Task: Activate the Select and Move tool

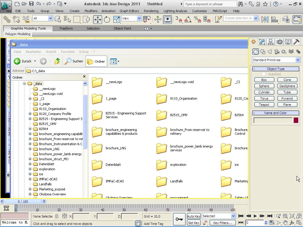Action: point(98,19)
